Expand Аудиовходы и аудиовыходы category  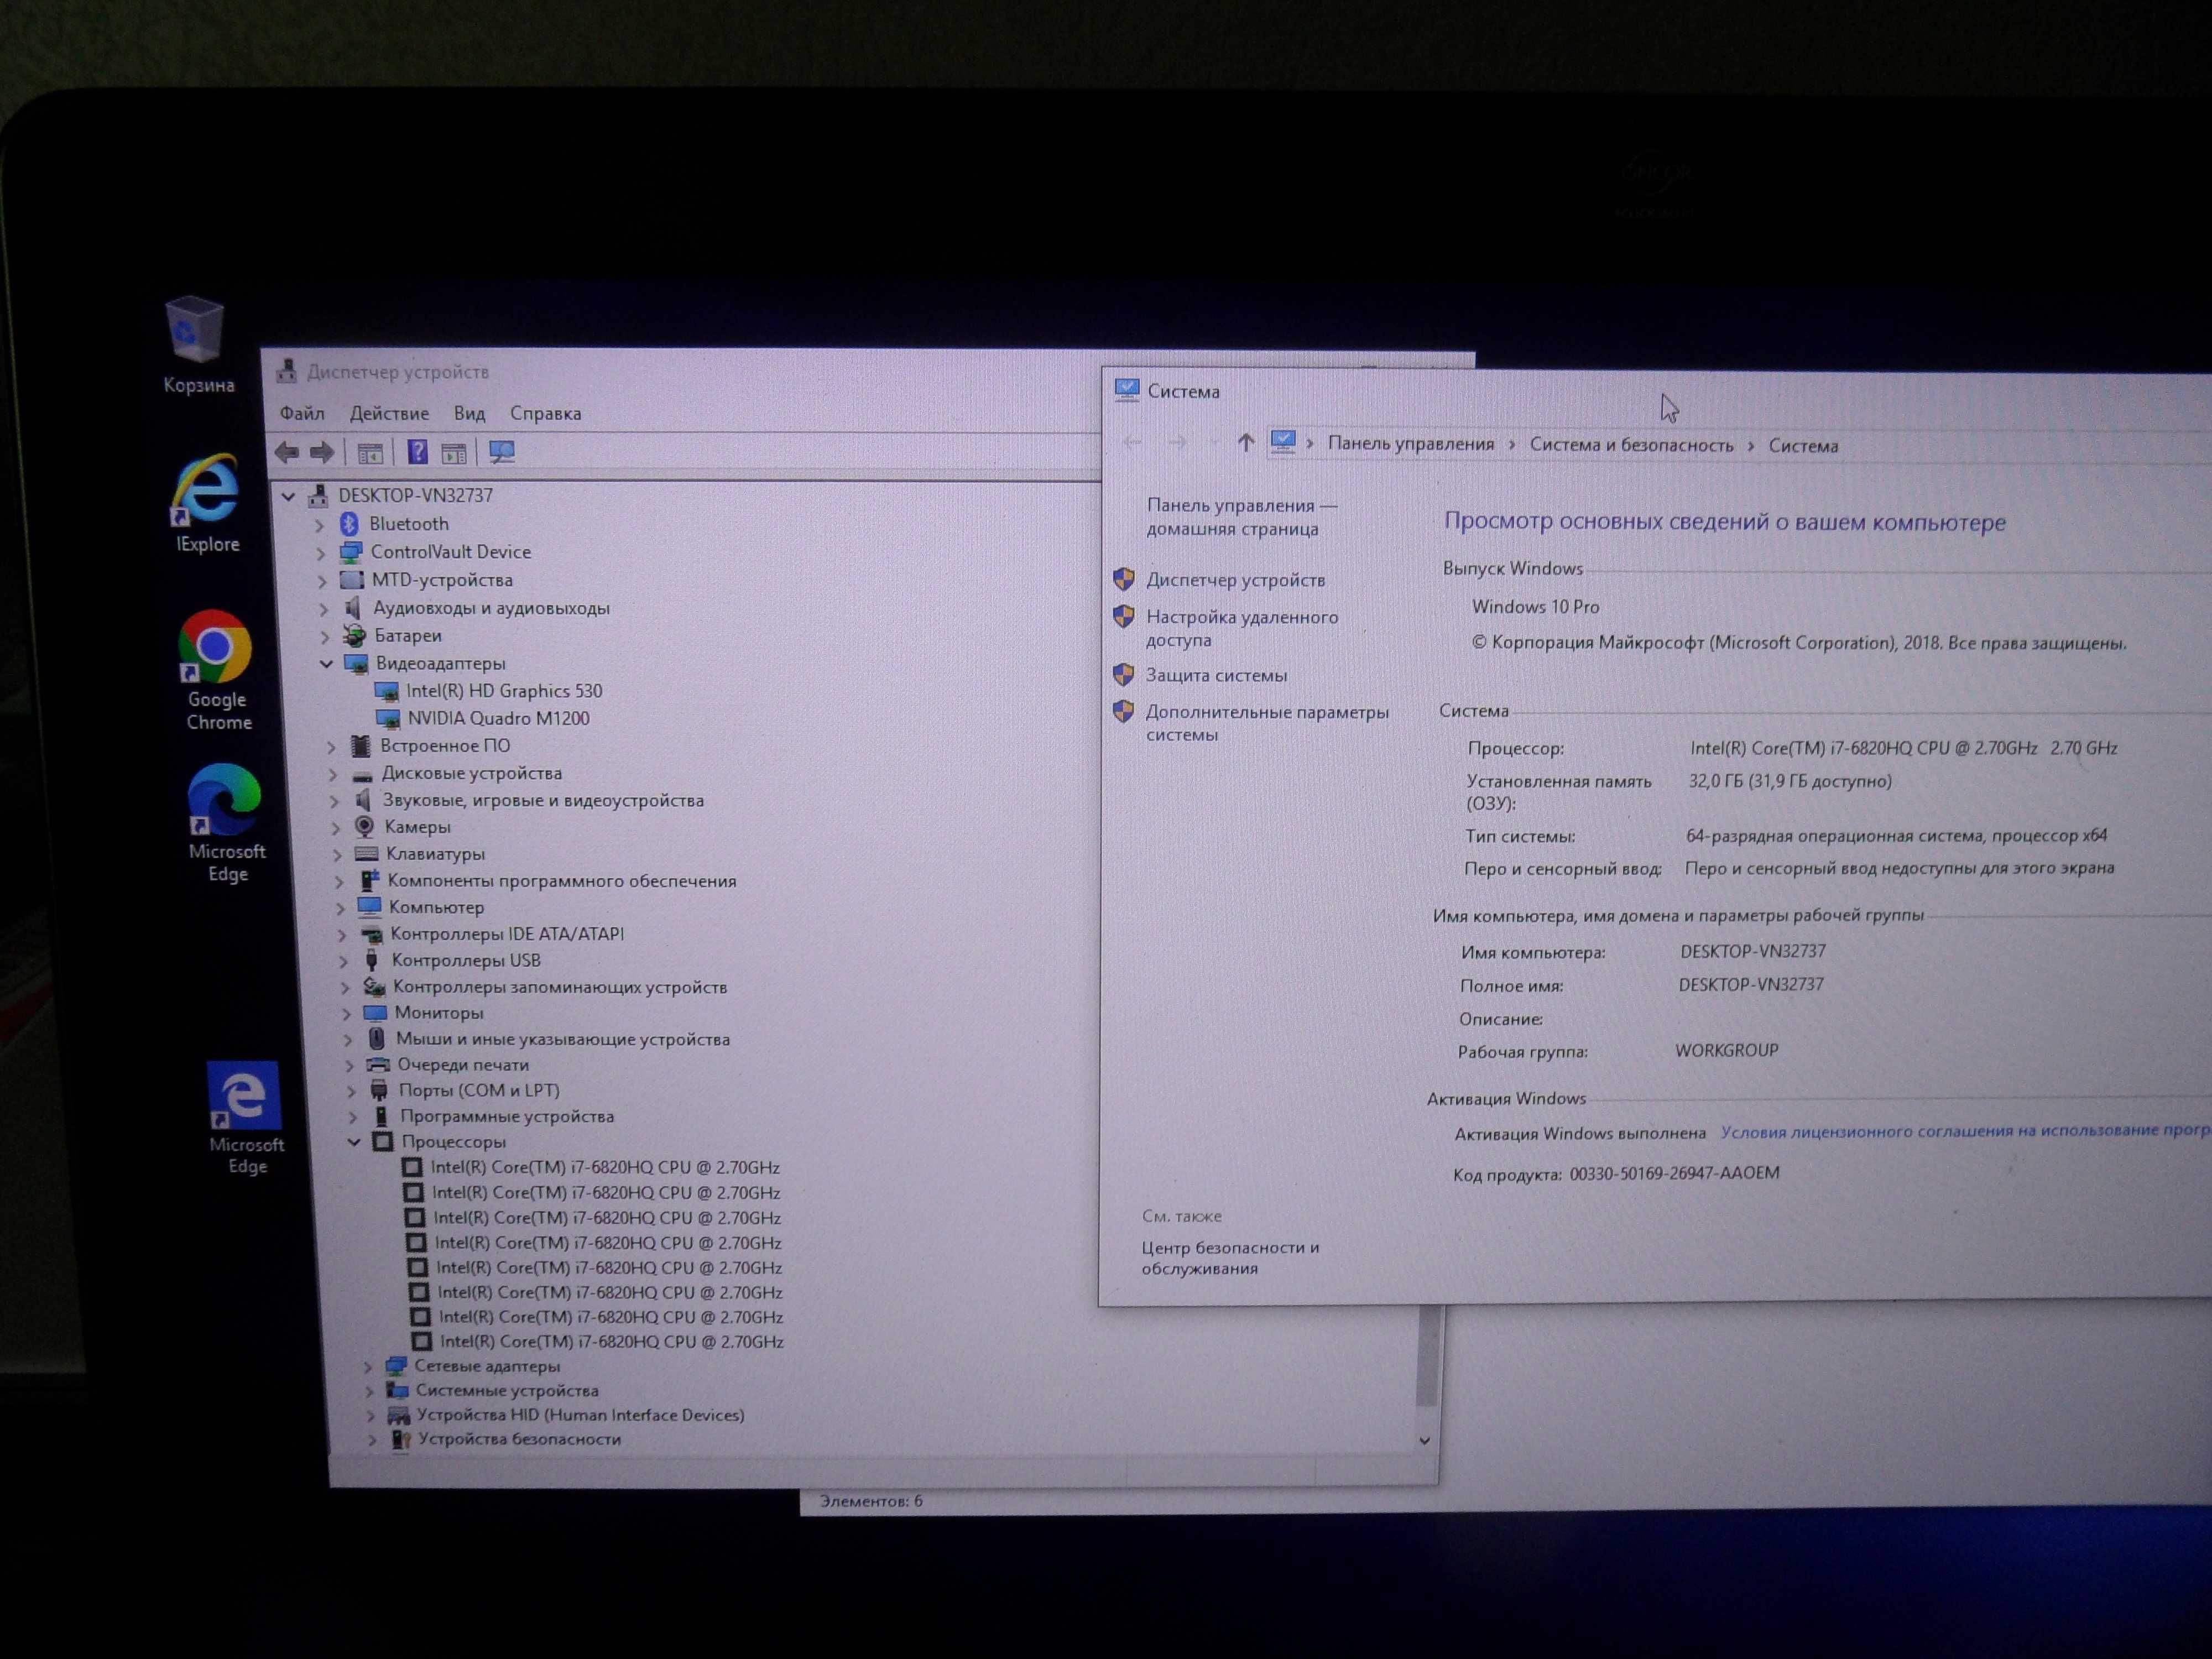324,609
